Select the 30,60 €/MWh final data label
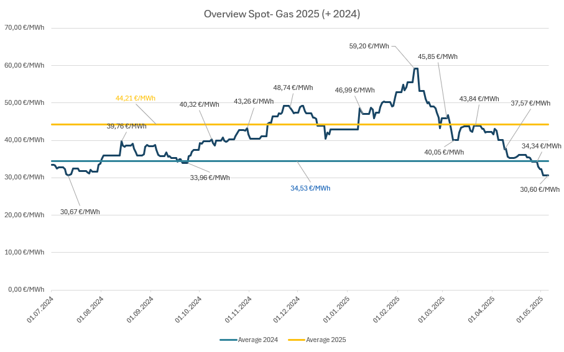The width and height of the screenshot is (564, 352). tap(539, 189)
